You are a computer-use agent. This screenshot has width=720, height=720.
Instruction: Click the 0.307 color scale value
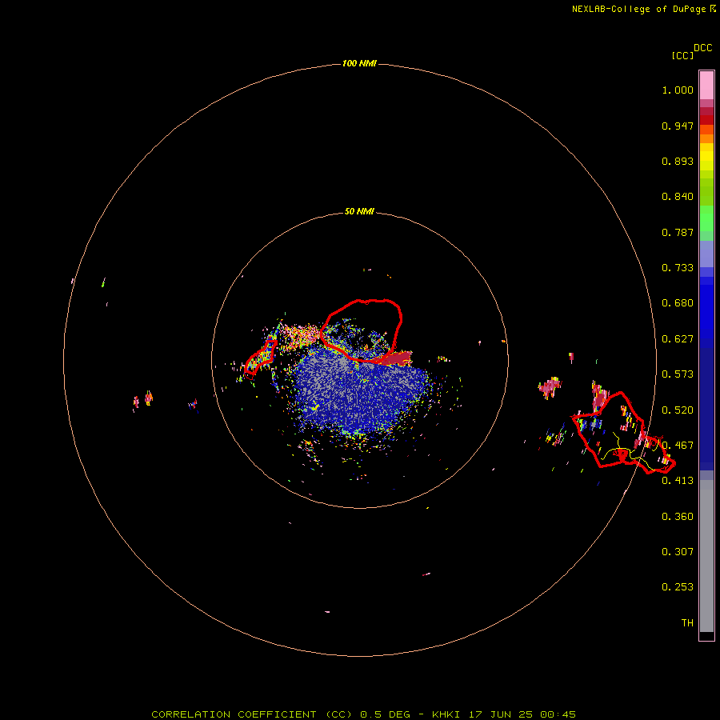(x=678, y=552)
